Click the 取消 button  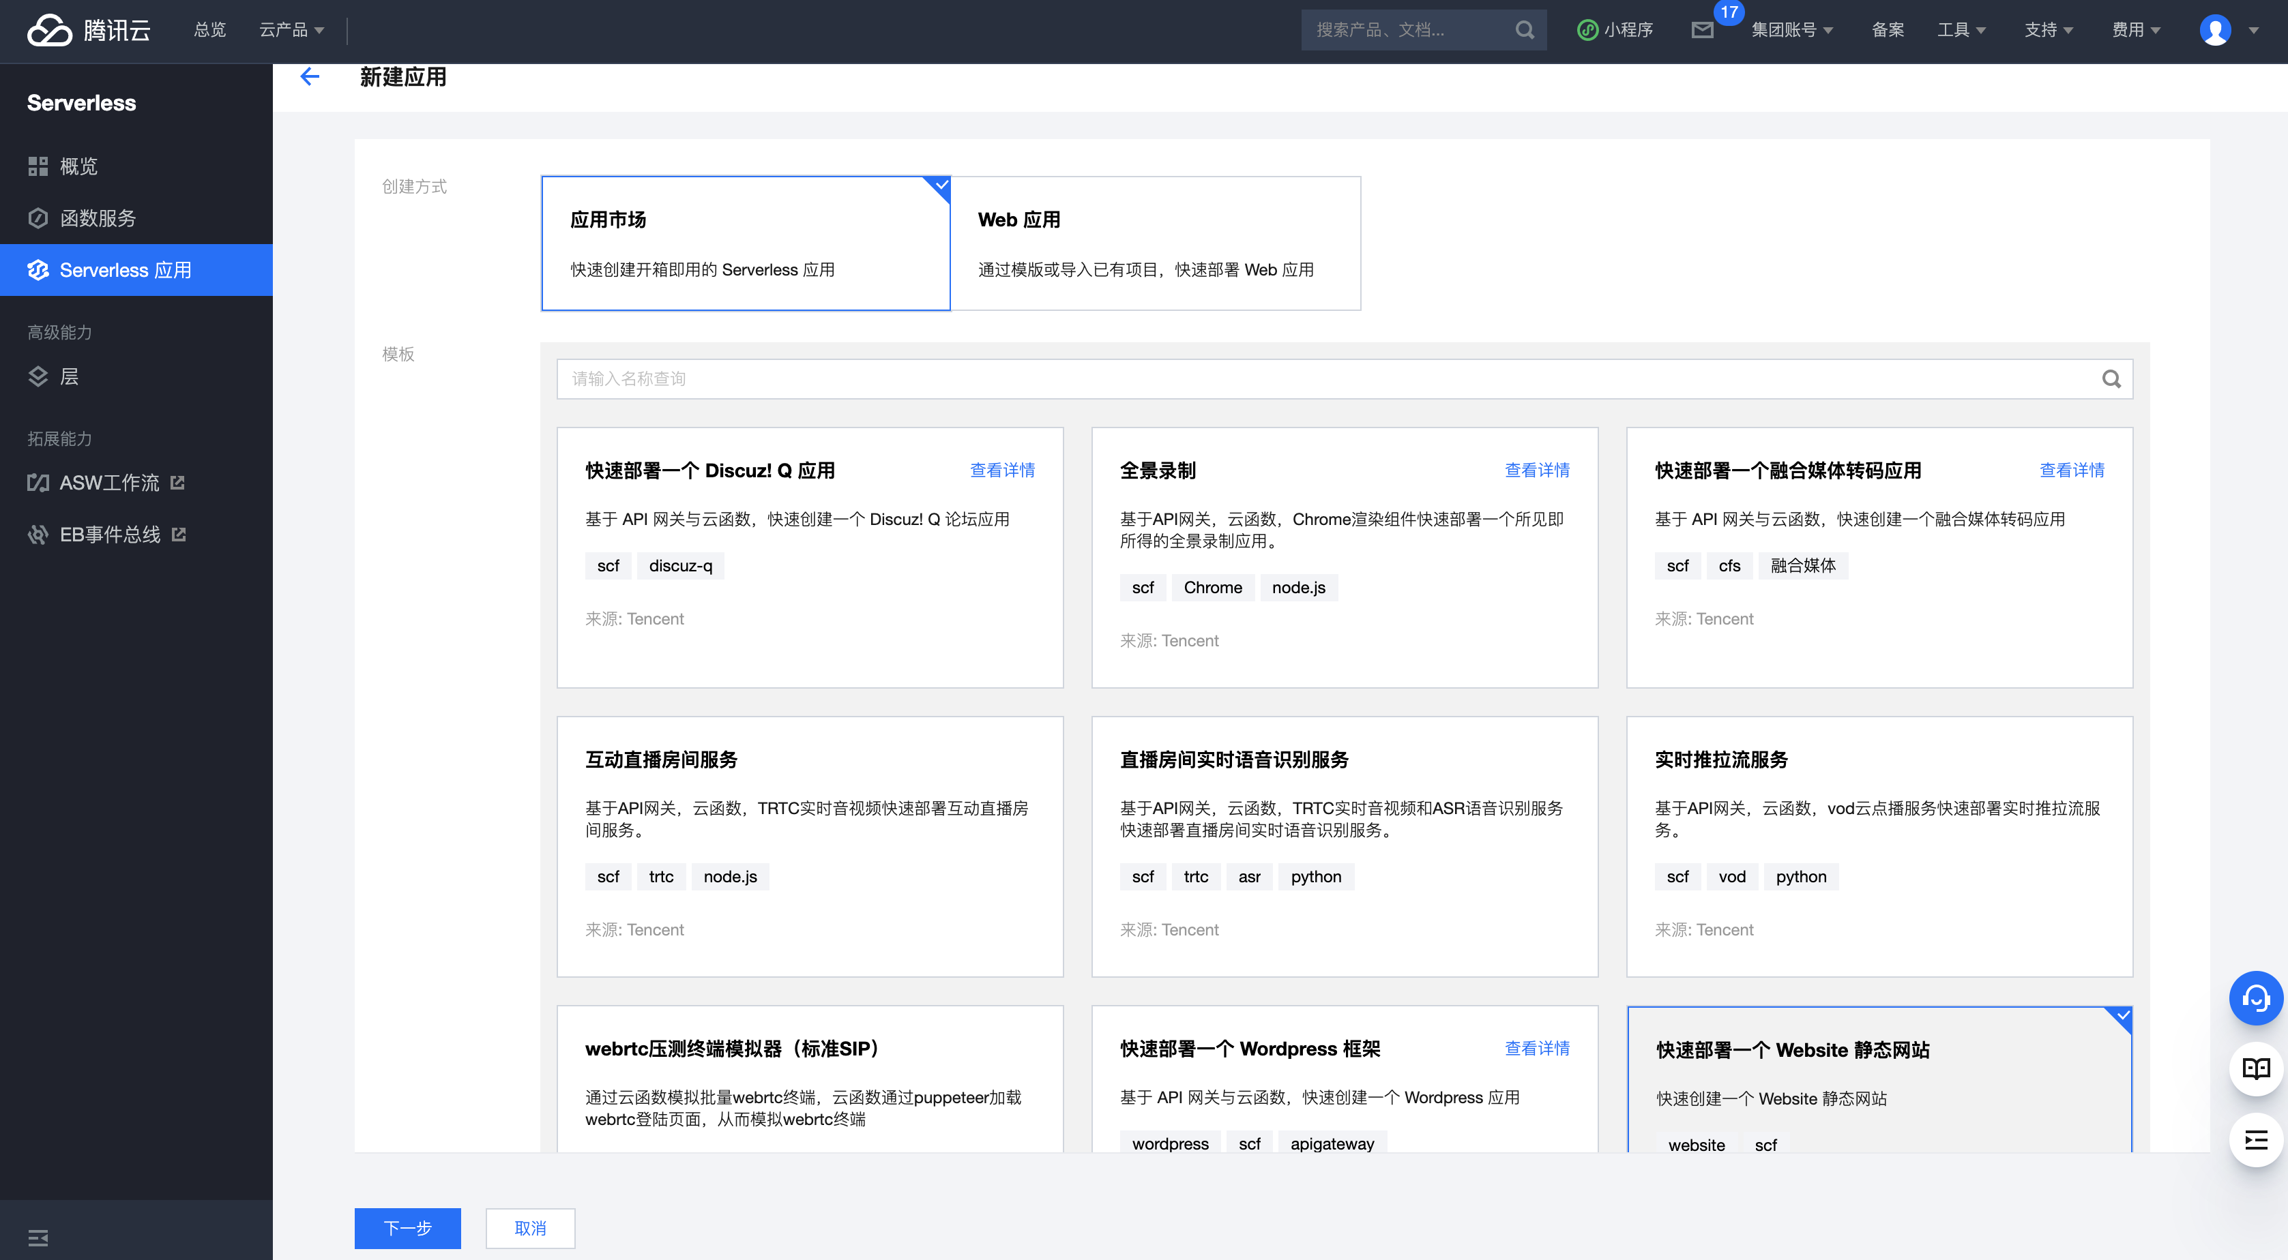(530, 1228)
